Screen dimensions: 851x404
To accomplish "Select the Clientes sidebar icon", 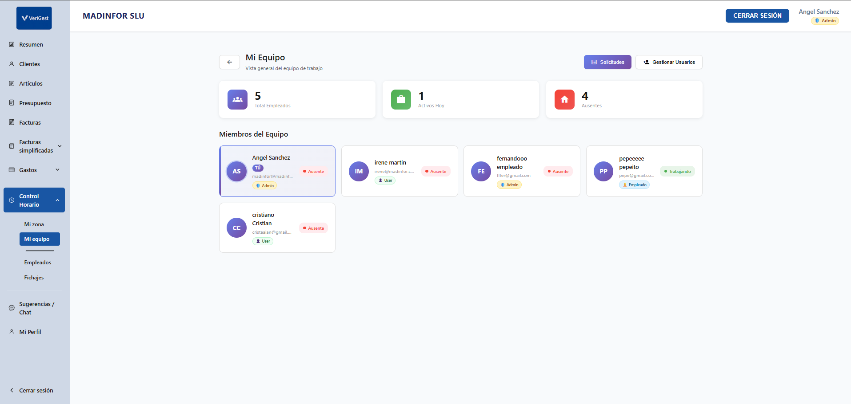I will click(11, 64).
